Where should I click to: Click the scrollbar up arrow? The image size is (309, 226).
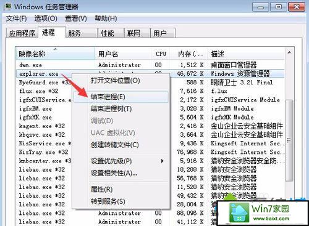point(289,53)
